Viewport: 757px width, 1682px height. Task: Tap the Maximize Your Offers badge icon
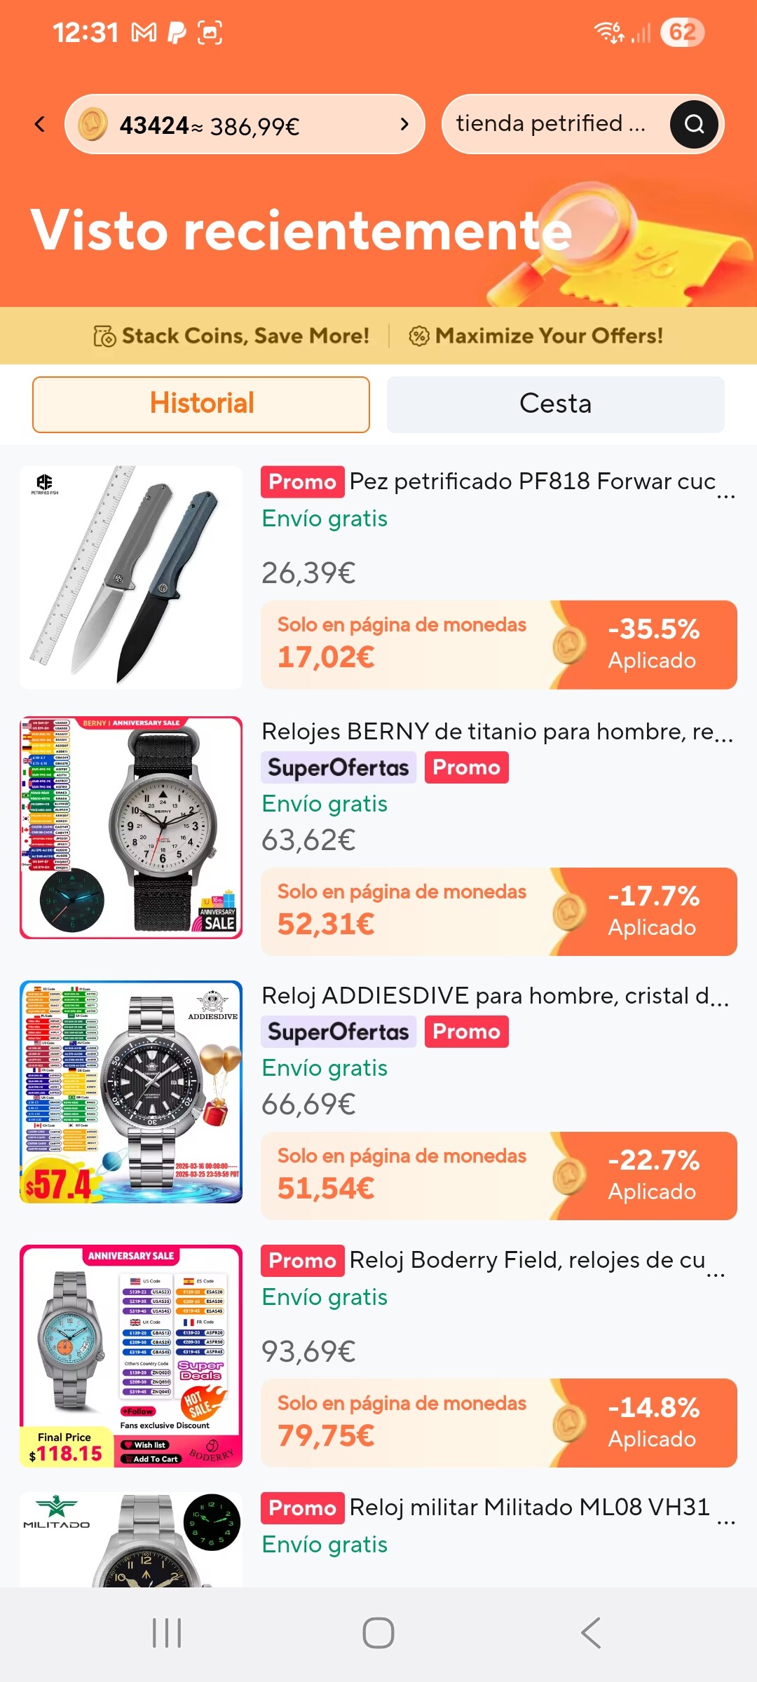pyautogui.click(x=418, y=336)
